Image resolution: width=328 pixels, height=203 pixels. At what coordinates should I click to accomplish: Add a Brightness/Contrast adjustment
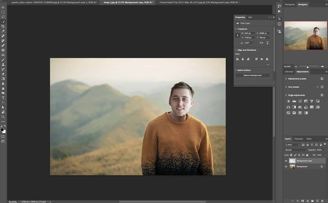point(288,101)
